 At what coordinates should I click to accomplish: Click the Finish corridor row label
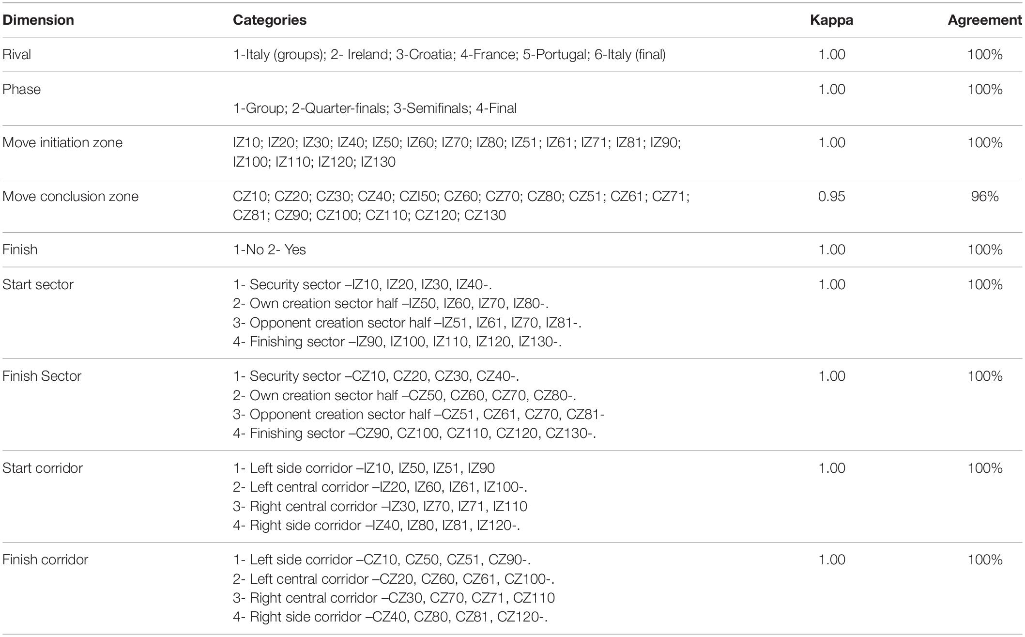coord(46,559)
